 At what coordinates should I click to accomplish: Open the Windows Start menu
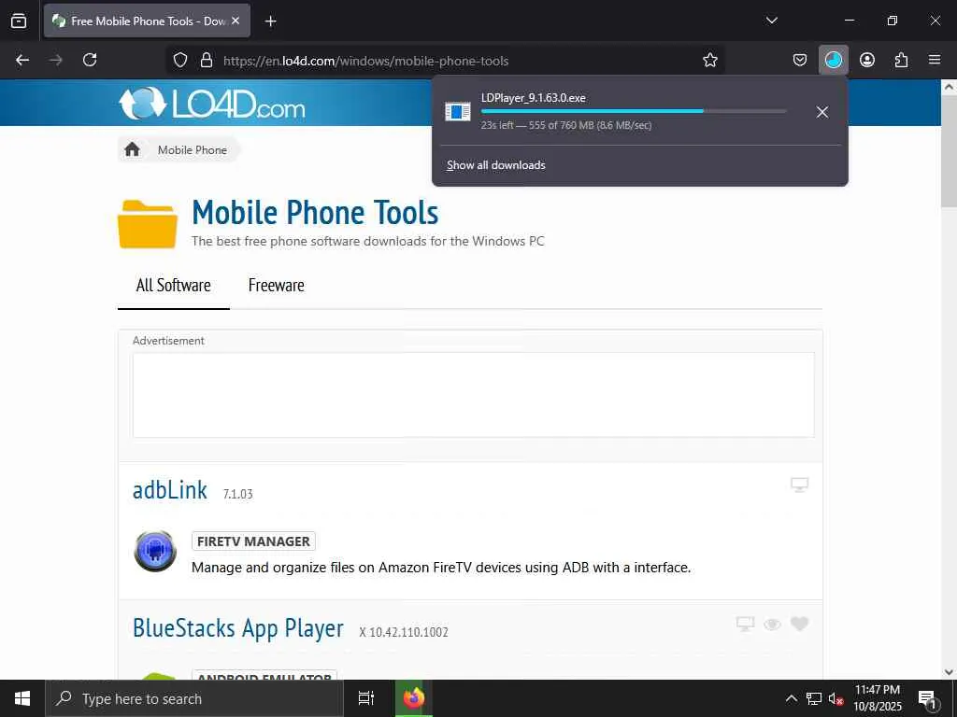(x=22, y=698)
